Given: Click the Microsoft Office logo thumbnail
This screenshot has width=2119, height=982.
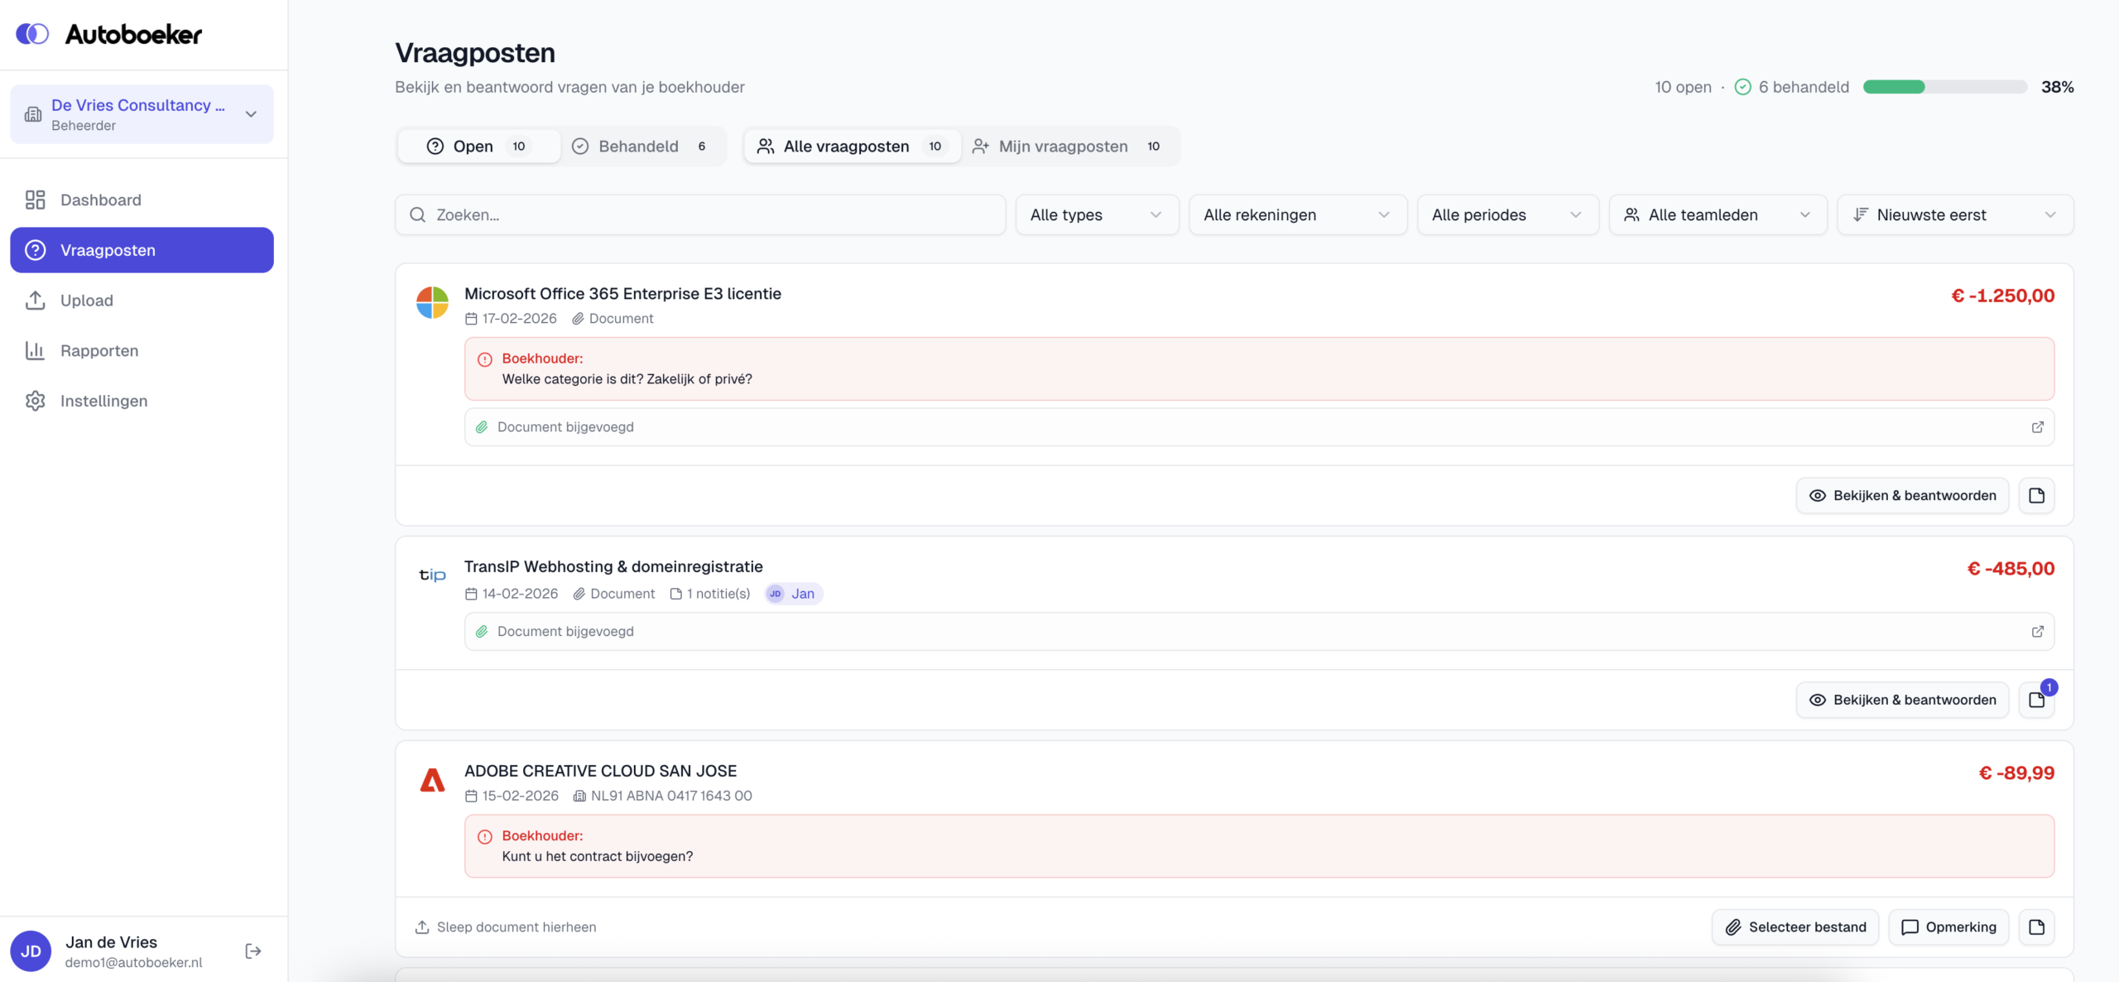Looking at the screenshot, I should [x=432, y=303].
